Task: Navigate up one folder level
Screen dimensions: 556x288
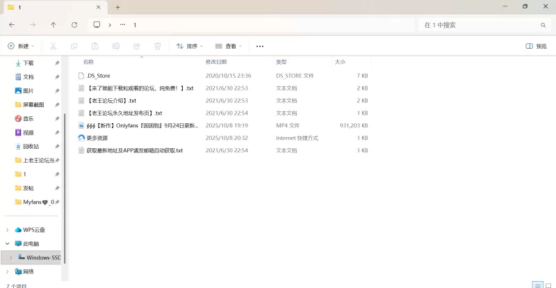Action: [x=54, y=24]
